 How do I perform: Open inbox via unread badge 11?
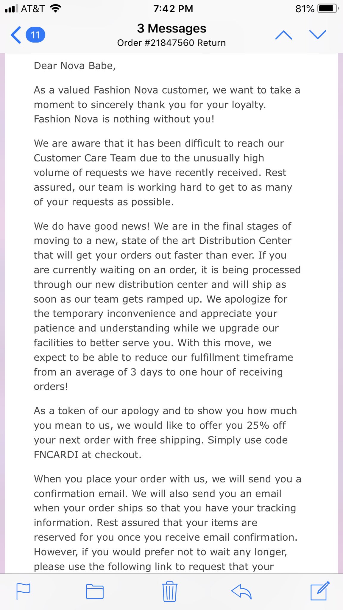[x=35, y=35]
